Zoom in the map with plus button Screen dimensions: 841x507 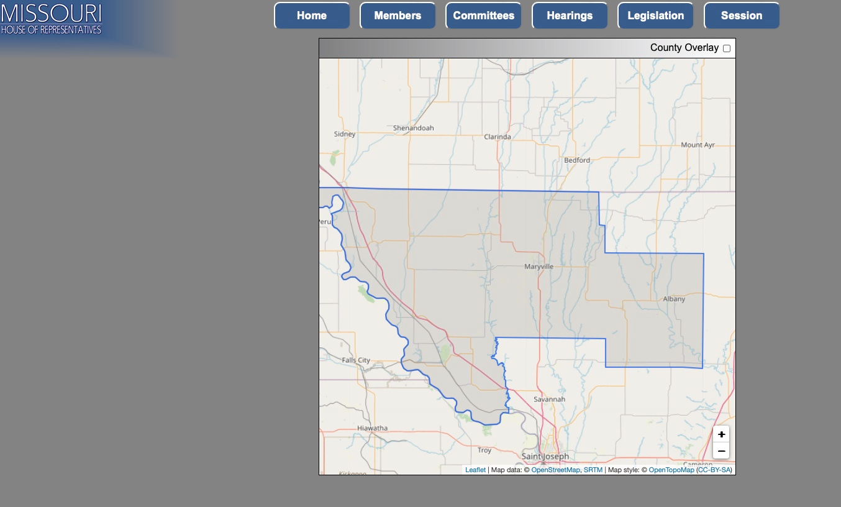point(721,434)
